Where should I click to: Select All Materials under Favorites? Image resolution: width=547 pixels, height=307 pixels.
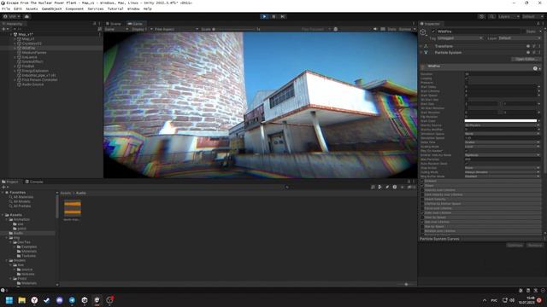(23, 197)
